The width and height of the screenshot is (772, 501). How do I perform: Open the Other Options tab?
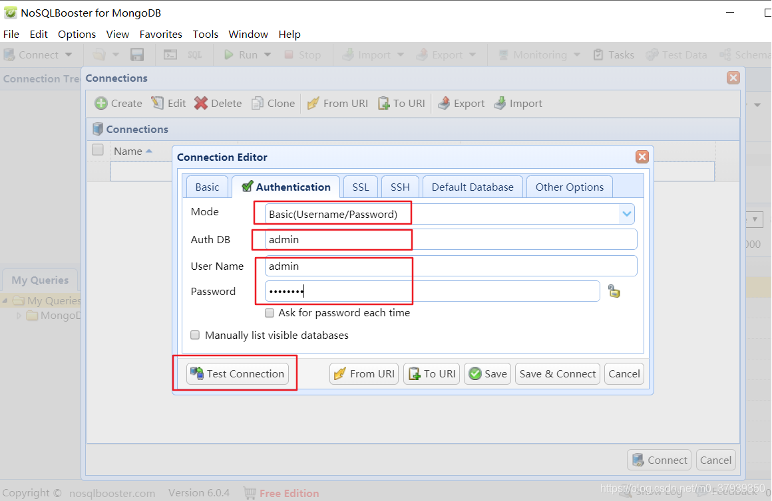(x=570, y=187)
